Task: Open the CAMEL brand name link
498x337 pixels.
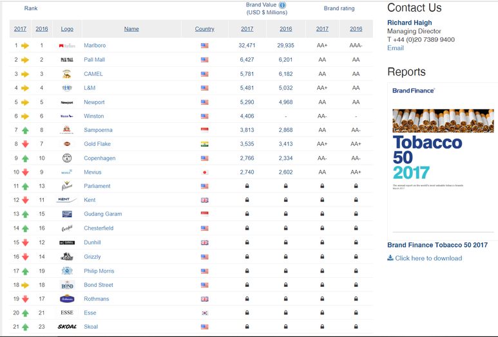Action: pos(93,74)
